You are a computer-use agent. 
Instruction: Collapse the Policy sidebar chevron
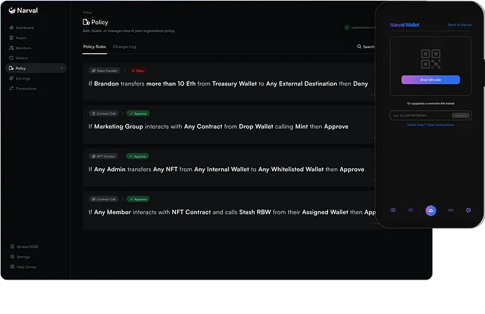61,68
